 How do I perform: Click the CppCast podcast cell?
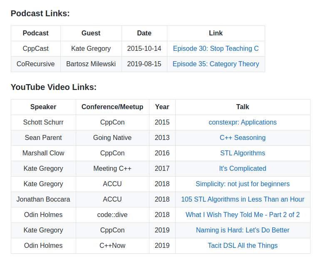pos(36,49)
